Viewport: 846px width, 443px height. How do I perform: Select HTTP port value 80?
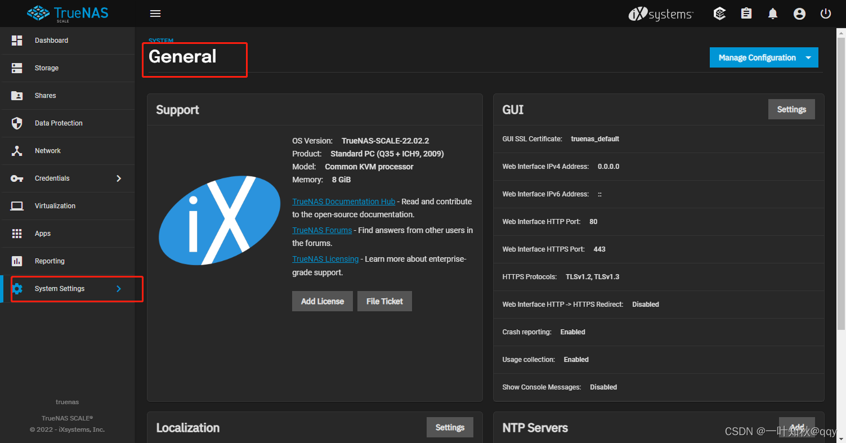coord(593,222)
